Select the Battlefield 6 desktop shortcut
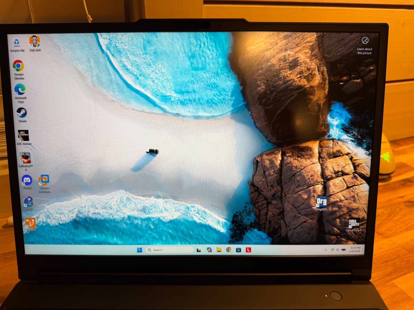The image size is (414, 310). pyautogui.click(x=25, y=161)
